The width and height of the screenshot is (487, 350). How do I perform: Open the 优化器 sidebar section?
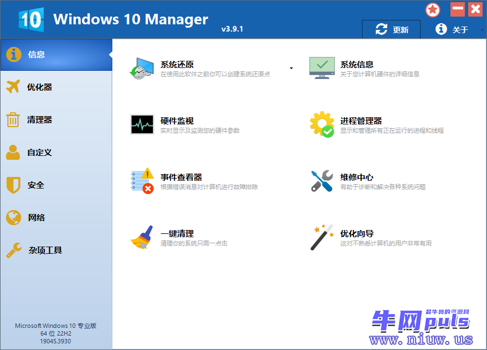[56, 87]
